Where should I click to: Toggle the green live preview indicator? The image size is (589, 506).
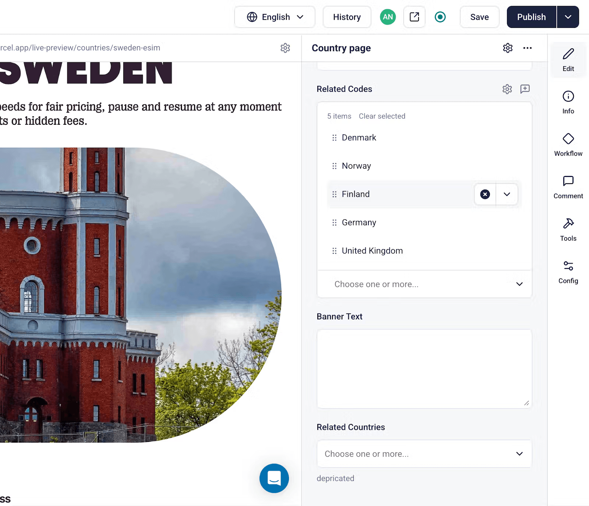point(440,17)
